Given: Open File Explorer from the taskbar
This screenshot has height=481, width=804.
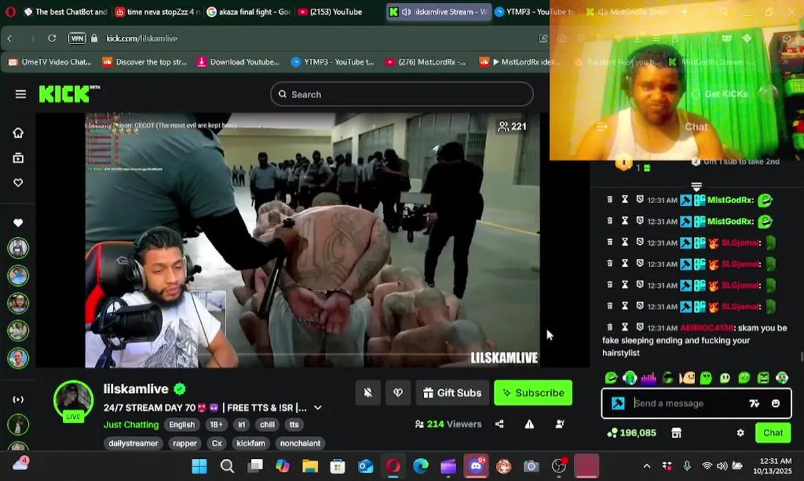Looking at the screenshot, I should coord(310,466).
